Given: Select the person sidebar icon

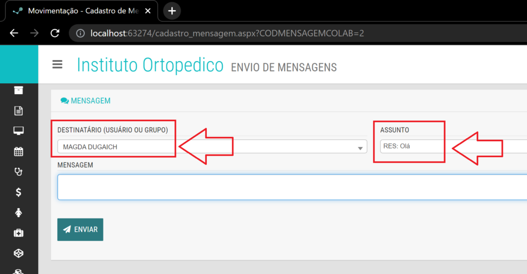Looking at the screenshot, I should point(19,212).
